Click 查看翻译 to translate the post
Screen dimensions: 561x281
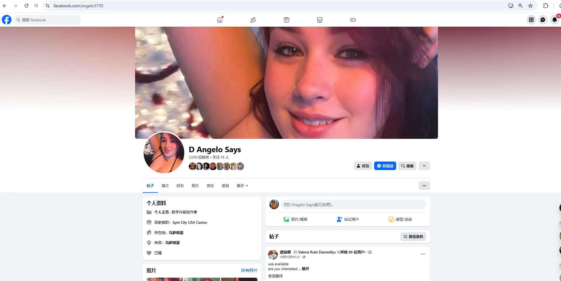[x=275, y=276]
